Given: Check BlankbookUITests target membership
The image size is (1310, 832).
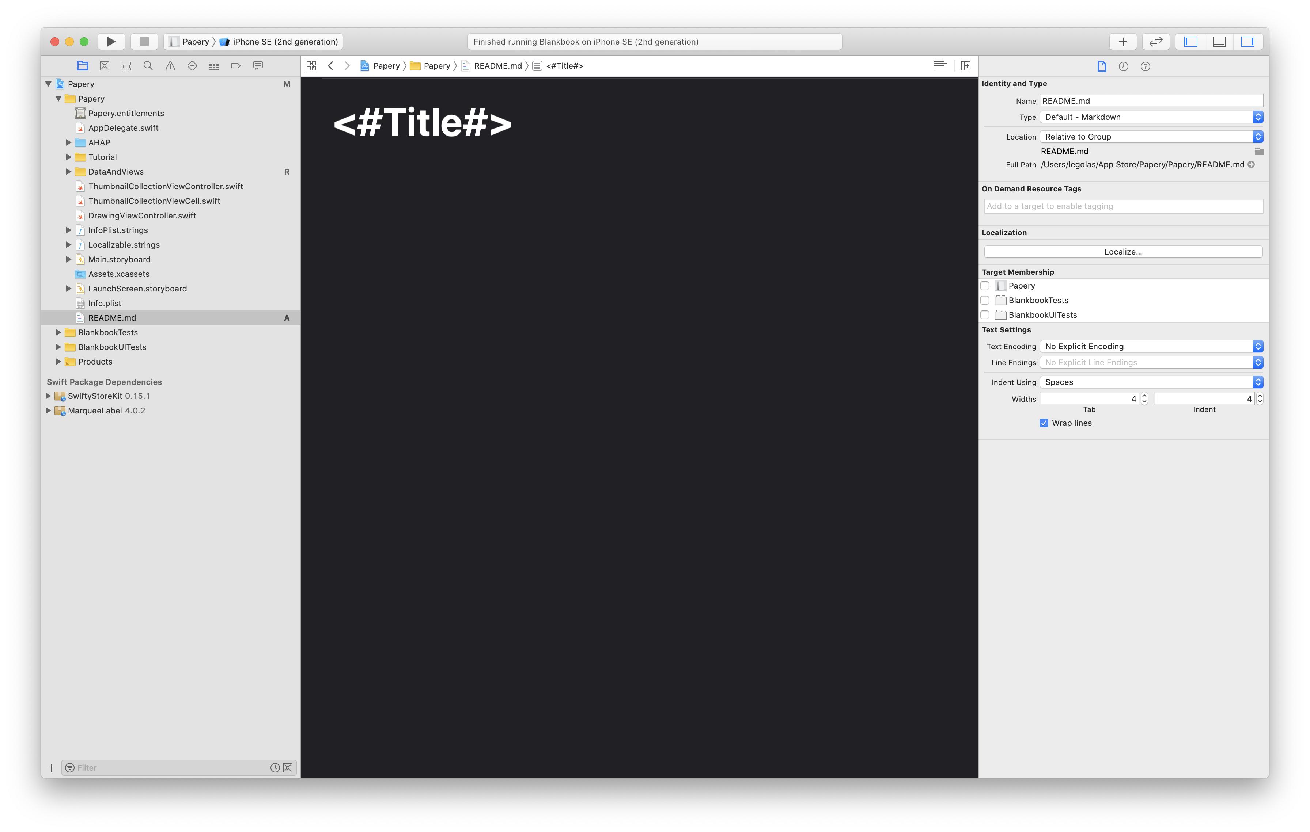Looking at the screenshot, I should point(985,315).
